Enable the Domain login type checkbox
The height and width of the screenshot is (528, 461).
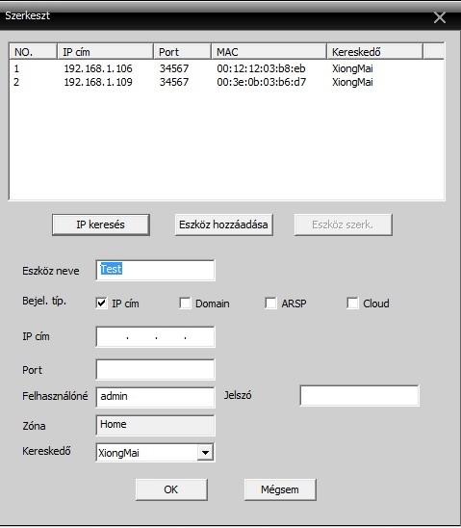(x=185, y=304)
